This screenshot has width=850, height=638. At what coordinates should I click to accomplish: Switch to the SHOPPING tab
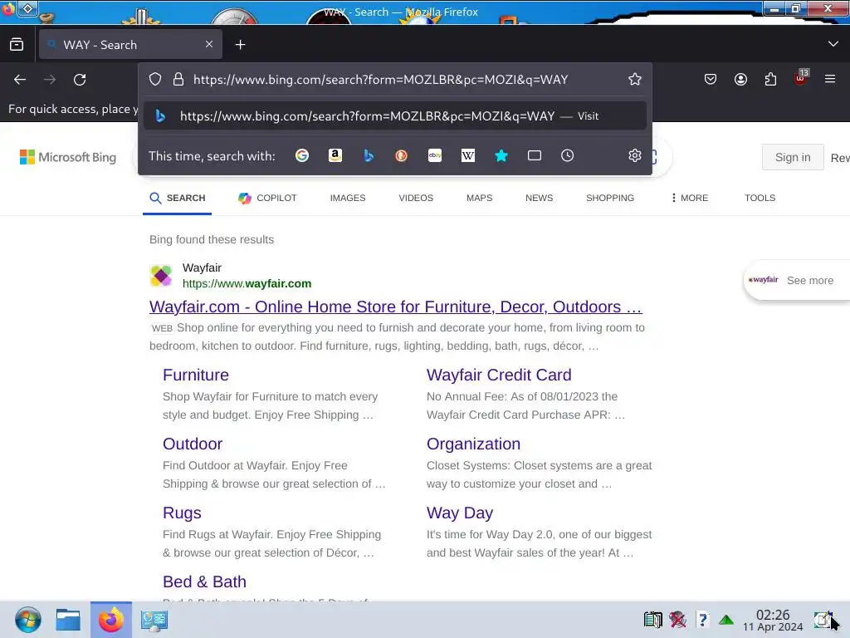[x=610, y=198]
